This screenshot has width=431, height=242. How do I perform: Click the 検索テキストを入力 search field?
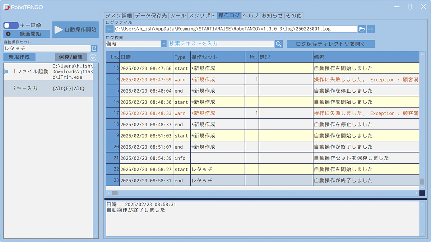point(221,44)
